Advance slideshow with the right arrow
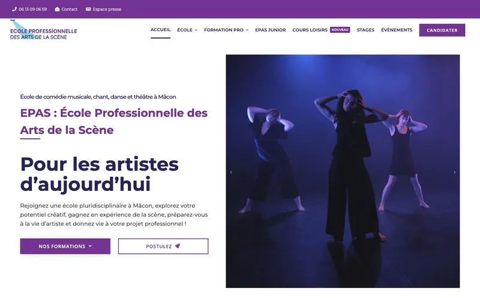The height and width of the screenshot is (298, 480). coord(455,172)
